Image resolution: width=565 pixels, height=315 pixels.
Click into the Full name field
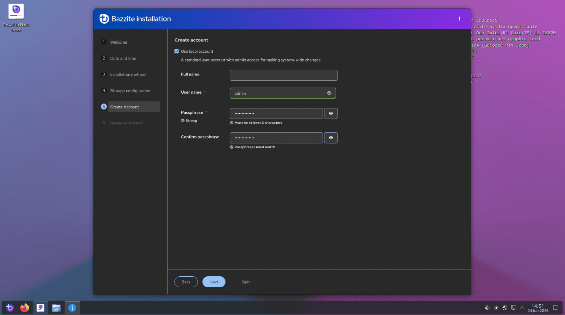point(283,75)
